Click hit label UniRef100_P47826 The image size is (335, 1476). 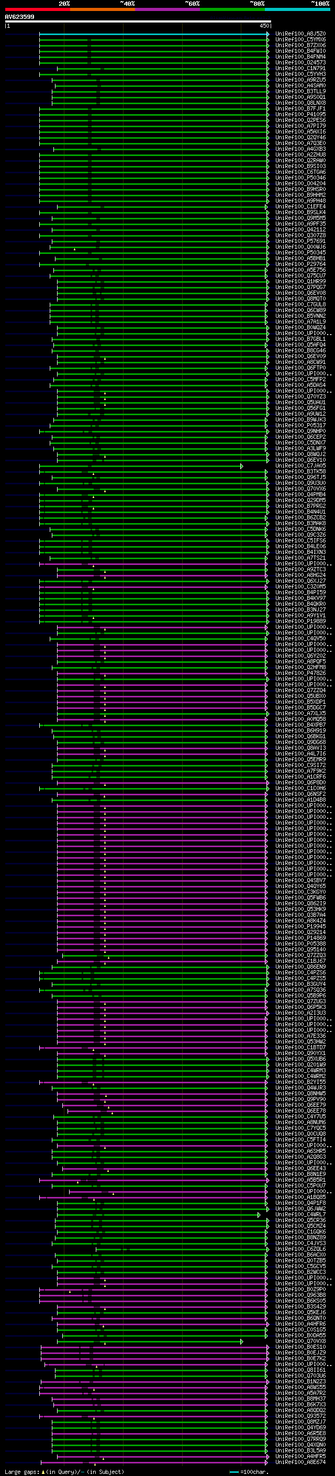300,673
